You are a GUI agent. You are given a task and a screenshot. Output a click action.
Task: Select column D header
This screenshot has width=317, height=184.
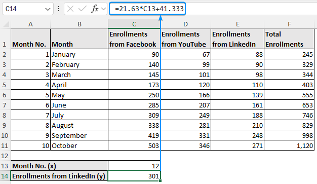click(x=185, y=24)
